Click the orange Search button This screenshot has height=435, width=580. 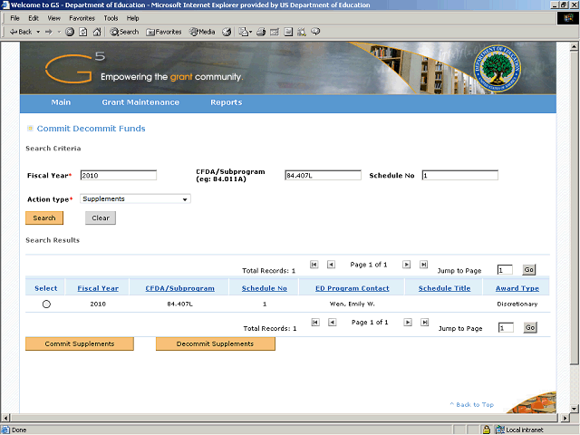pyautogui.click(x=44, y=217)
